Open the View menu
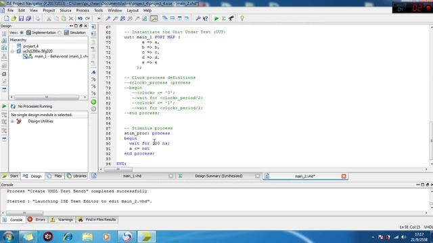The height and width of the screenshot is (243, 433). coord(34,11)
